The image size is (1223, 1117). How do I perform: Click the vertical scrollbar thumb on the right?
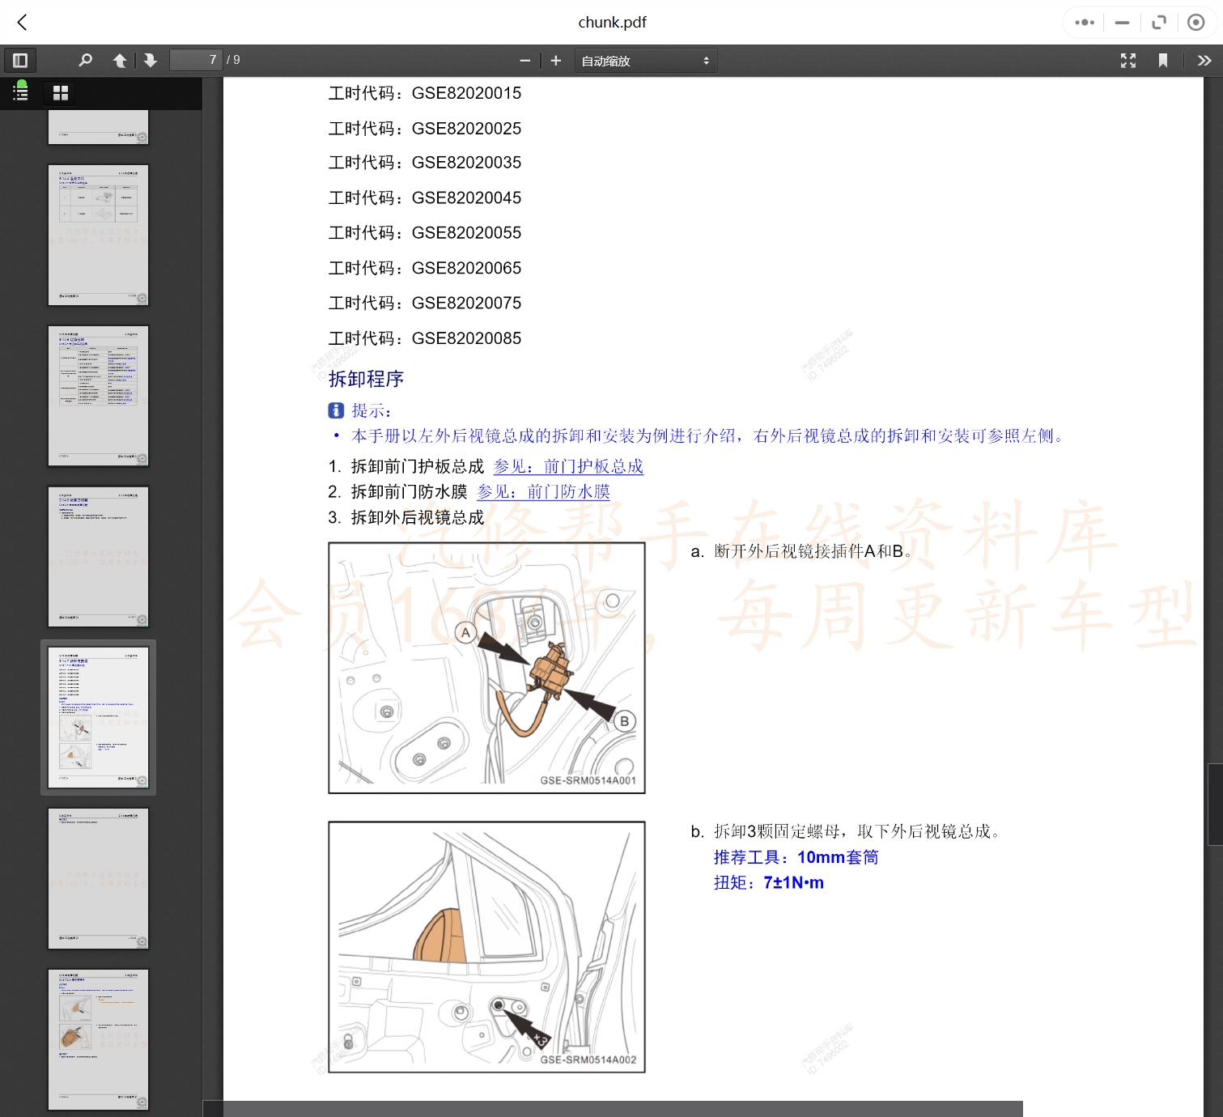(x=1214, y=804)
